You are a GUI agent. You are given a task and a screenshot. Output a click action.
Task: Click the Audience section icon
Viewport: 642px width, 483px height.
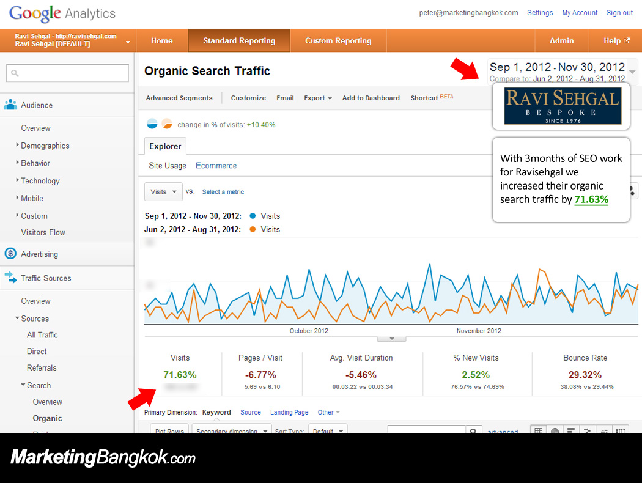pos(10,105)
